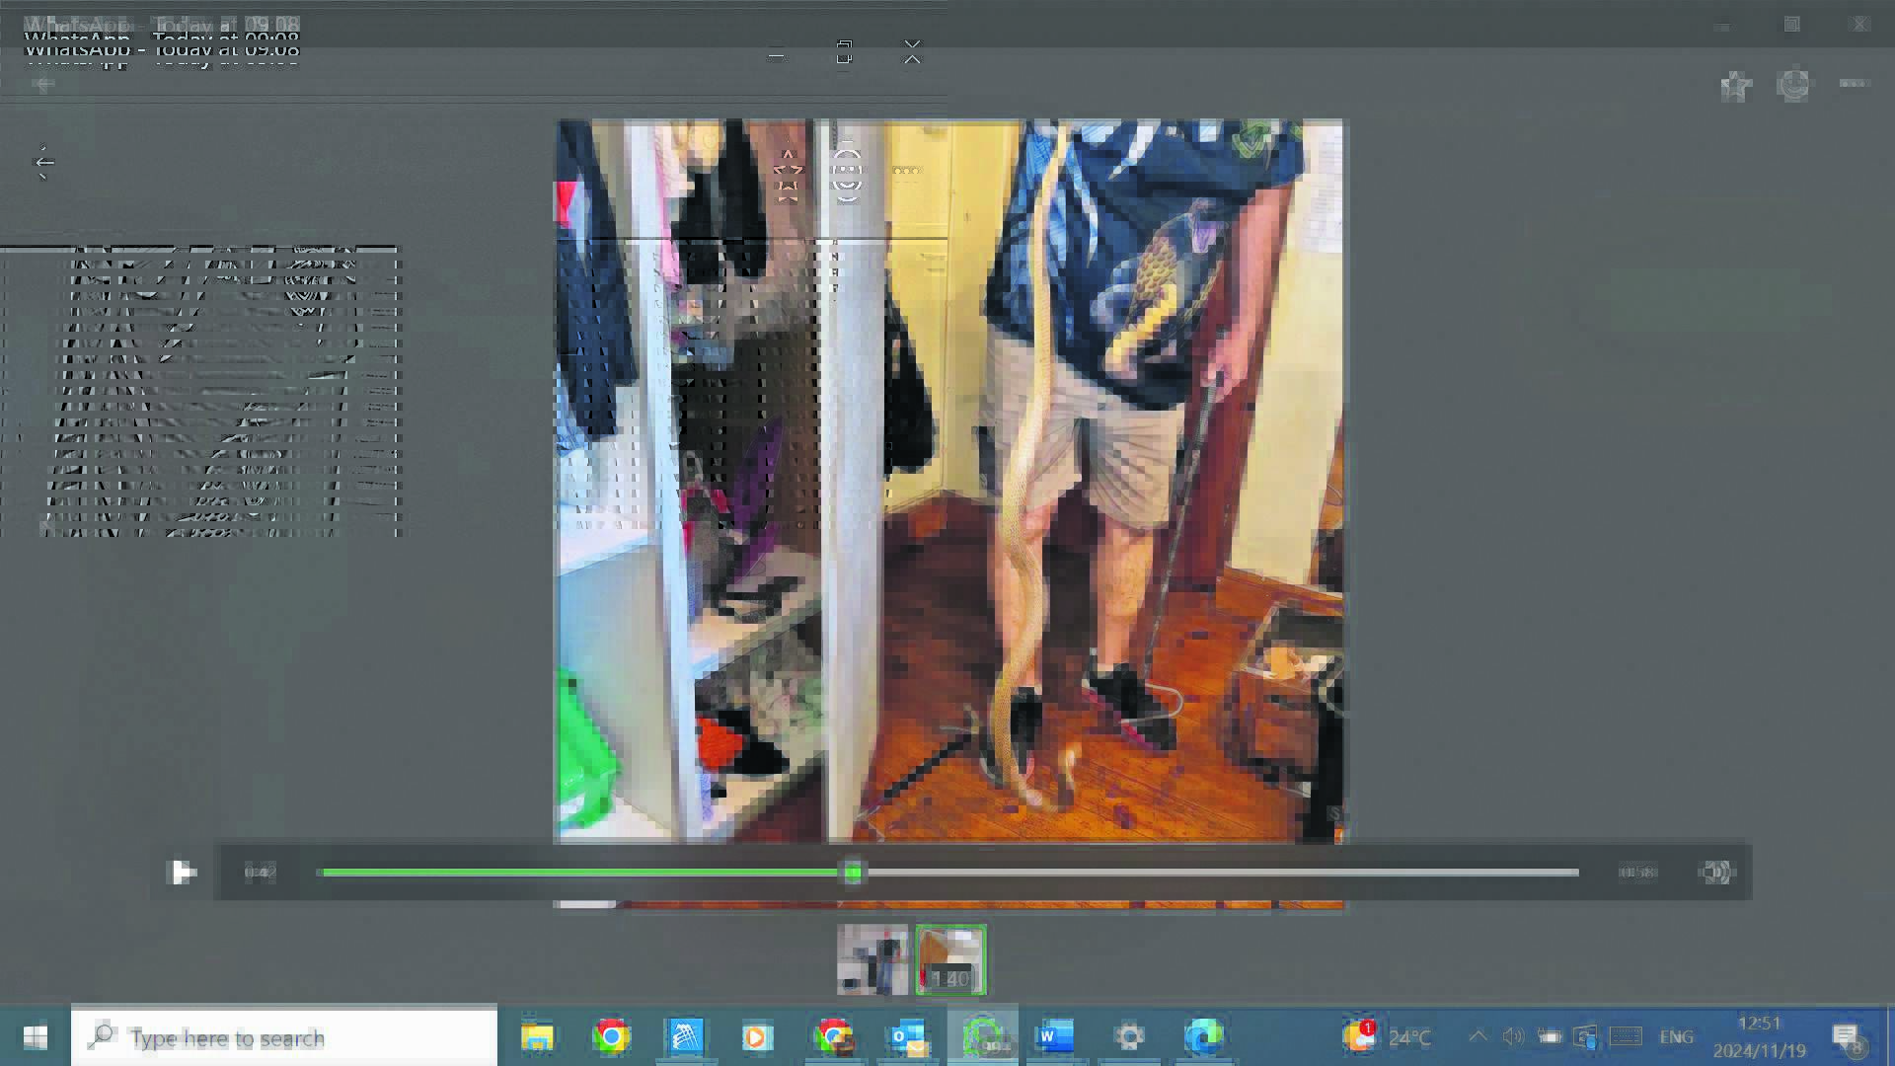The height and width of the screenshot is (1066, 1895).
Task: Open the three-dots more options menu
Action: (x=1855, y=85)
